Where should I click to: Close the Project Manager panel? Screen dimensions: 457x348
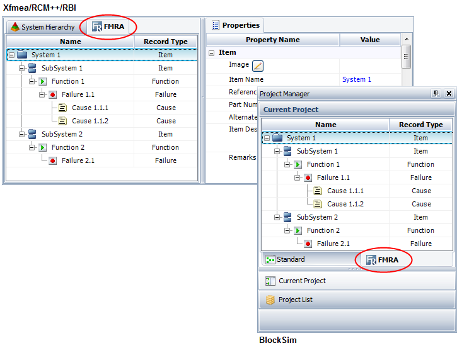coord(448,94)
